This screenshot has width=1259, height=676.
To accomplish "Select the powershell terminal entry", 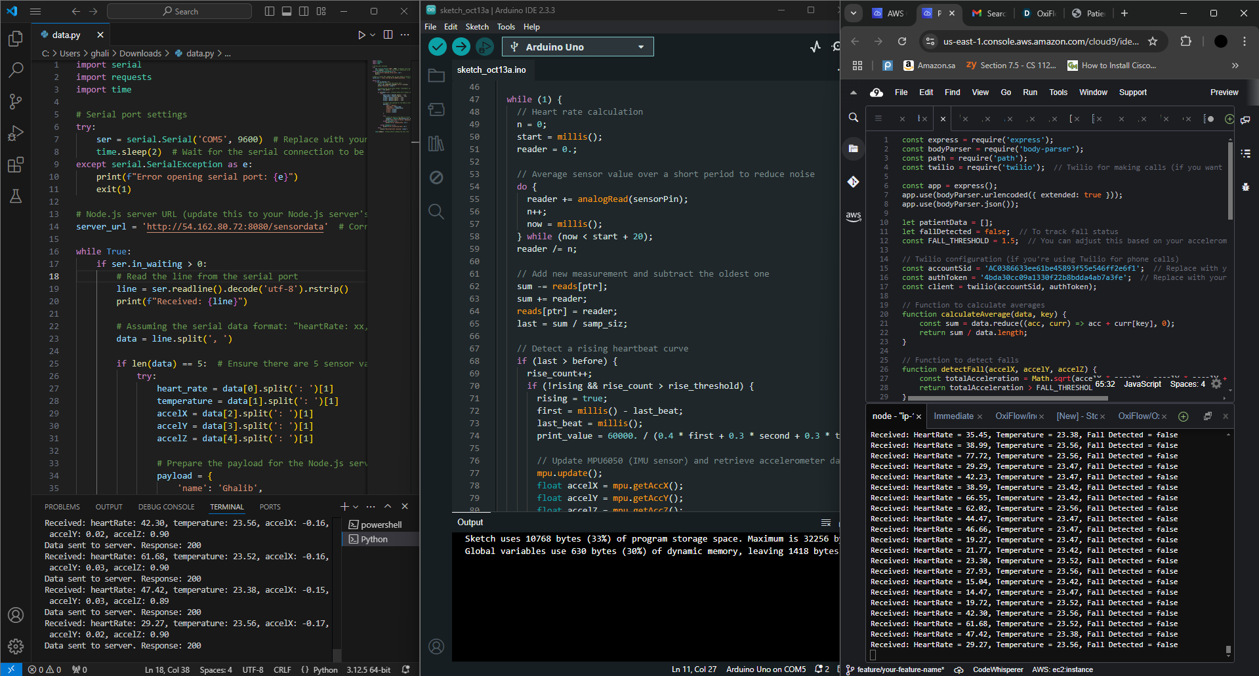I will click(x=381, y=525).
